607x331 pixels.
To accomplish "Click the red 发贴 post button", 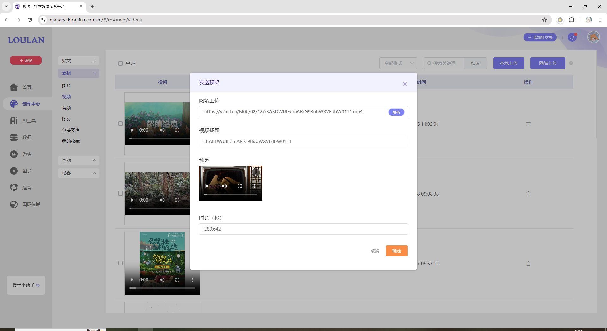I will click(x=26, y=60).
